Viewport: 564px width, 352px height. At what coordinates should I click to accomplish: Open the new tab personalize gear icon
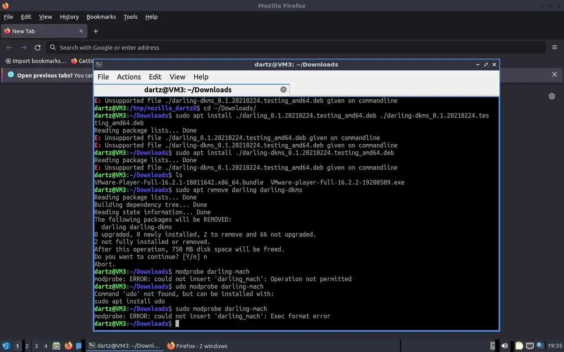coord(552,96)
